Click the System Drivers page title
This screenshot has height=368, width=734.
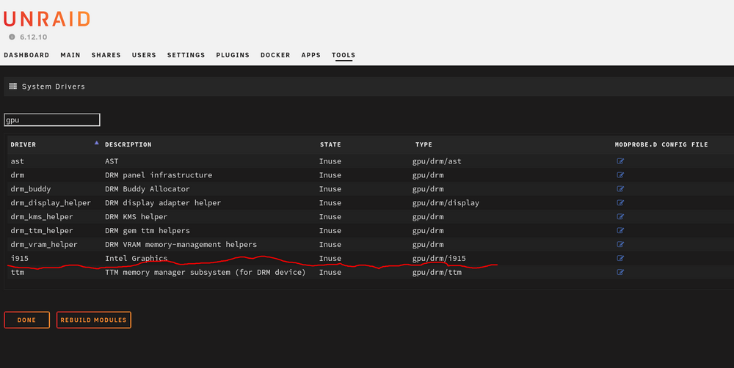click(54, 87)
